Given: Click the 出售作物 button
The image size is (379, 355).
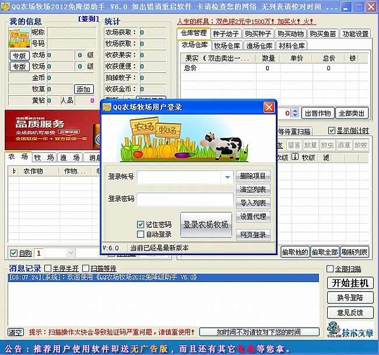Looking at the screenshot, I should (318, 113).
